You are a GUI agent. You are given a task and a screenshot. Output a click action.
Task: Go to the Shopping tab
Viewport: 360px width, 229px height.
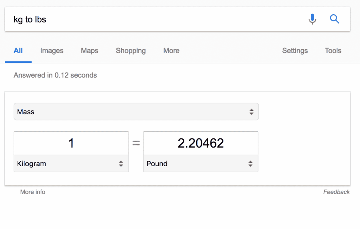pos(131,51)
